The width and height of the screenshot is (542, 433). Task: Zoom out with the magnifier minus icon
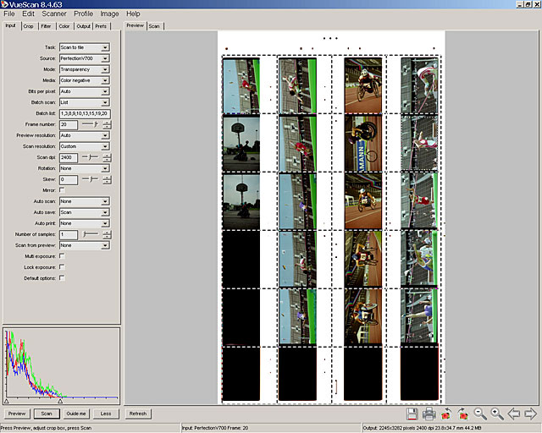[480, 414]
